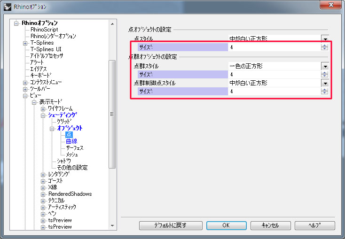Expand the T-Splines tree node

[x=25, y=43]
